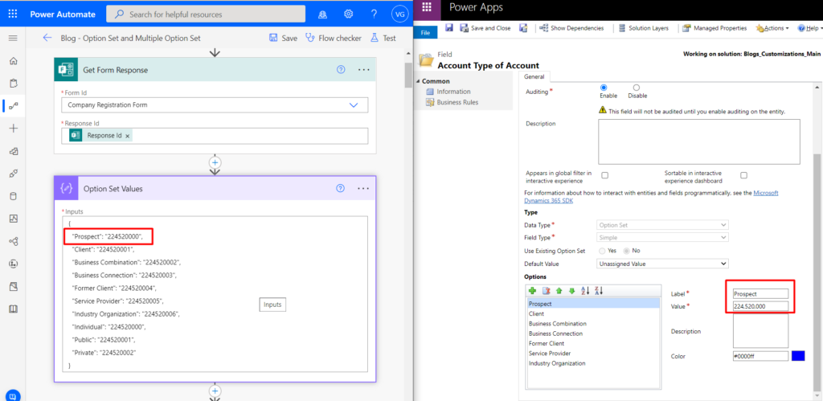Expand the Form Id dropdown
Screen dimensions: 823x401
pyautogui.click(x=354, y=105)
